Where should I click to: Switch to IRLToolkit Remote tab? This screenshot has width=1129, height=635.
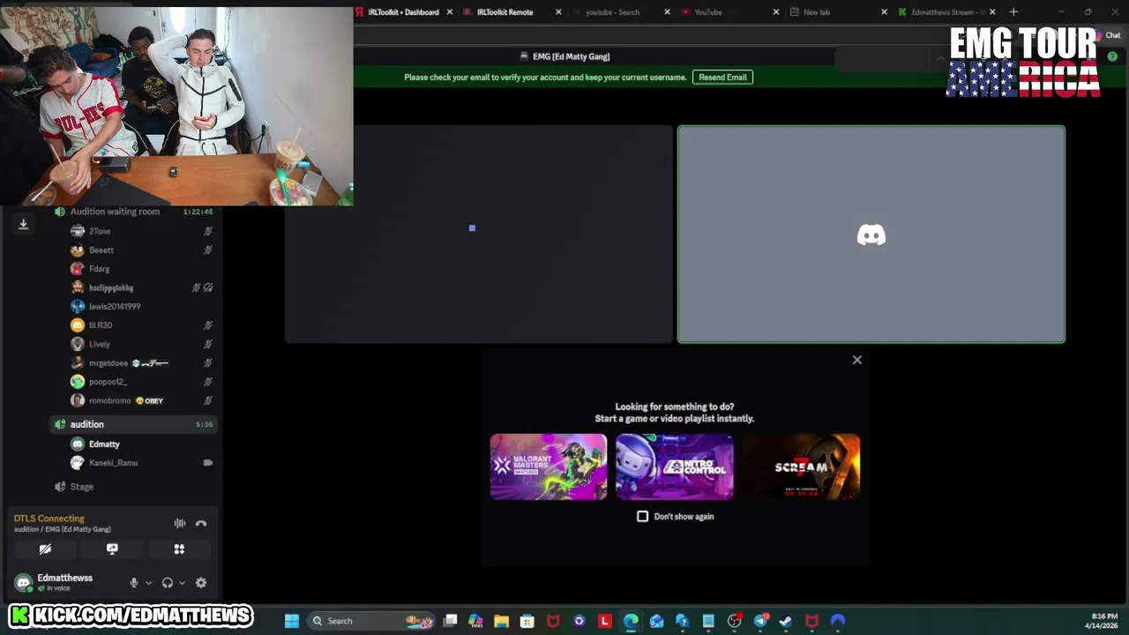505,12
